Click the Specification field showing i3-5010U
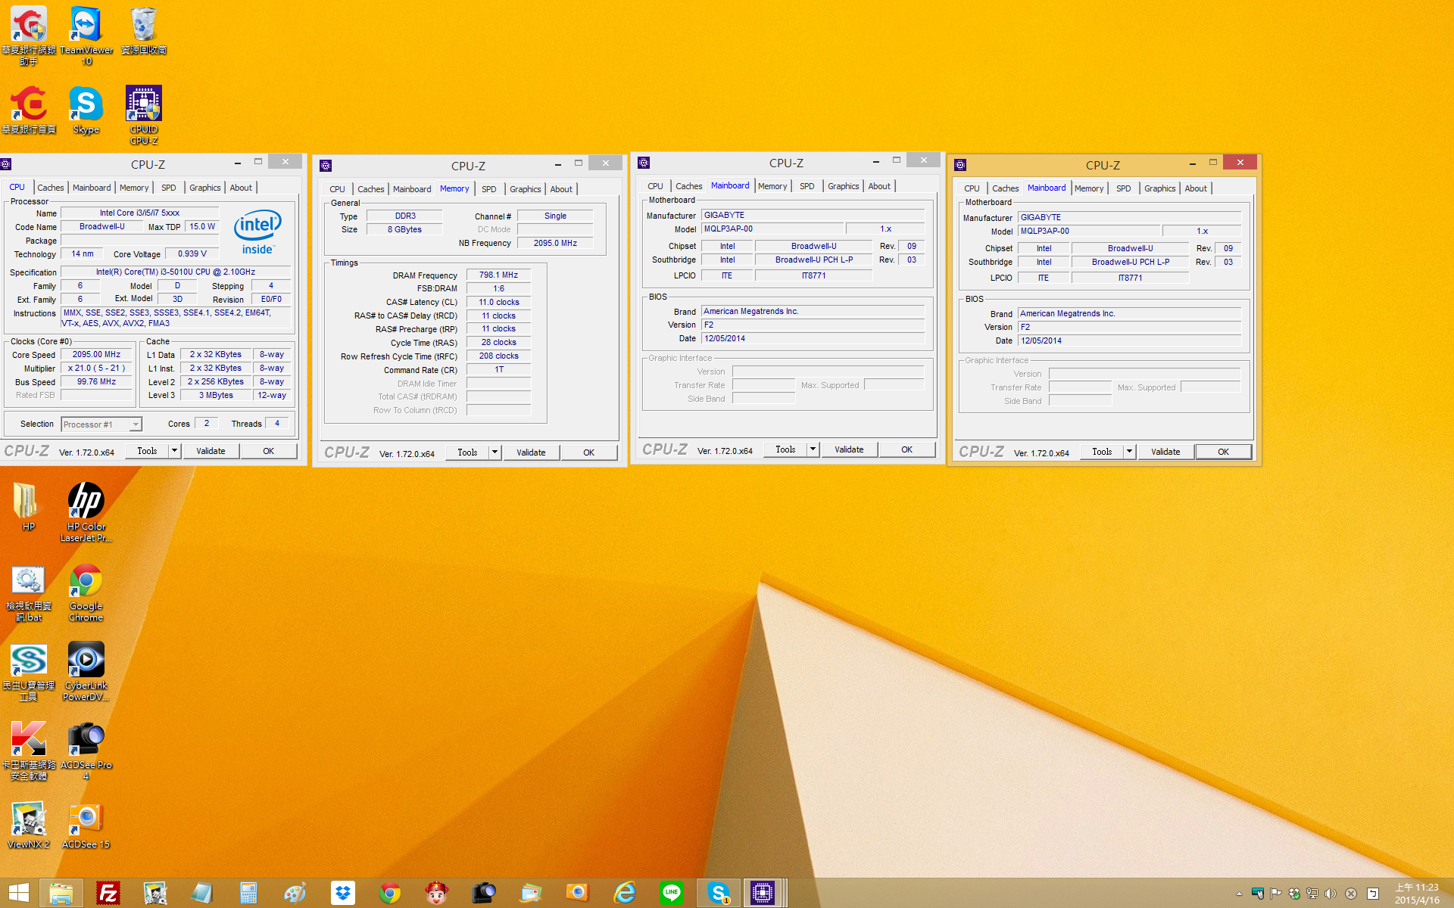1454x908 pixels. (176, 272)
